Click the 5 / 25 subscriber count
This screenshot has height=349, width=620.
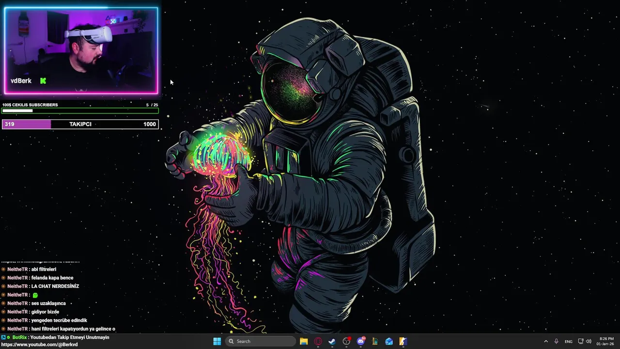click(152, 105)
